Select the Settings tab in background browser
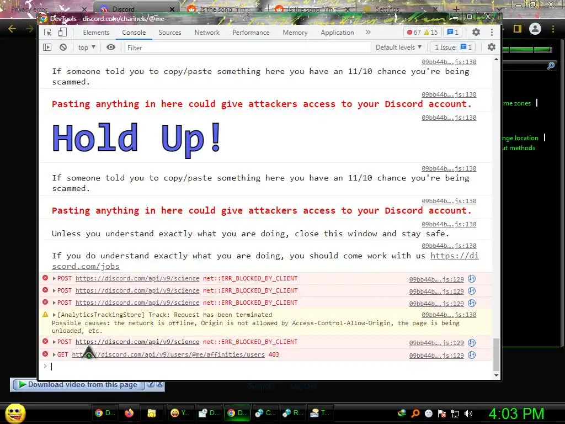The image size is (565, 424). click(400, 9)
